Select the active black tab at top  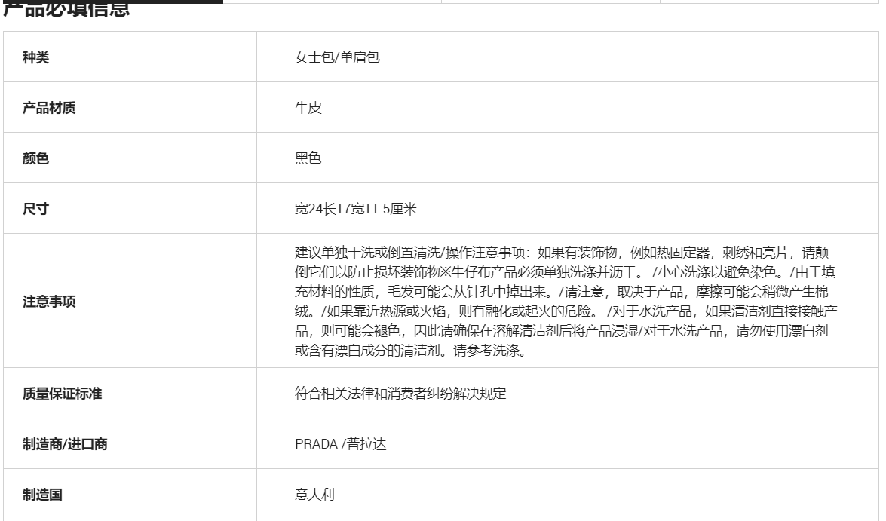click(x=112, y=2)
